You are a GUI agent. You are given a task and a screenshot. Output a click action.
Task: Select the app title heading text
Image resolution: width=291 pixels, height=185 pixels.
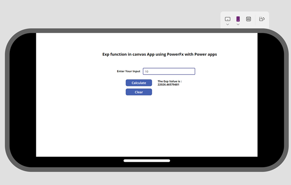[160, 54]
